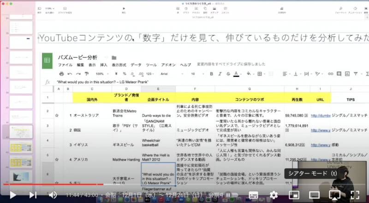Open Keynote Format inspector
Viewport: 369px width, 203px height.
coord(340,9)
